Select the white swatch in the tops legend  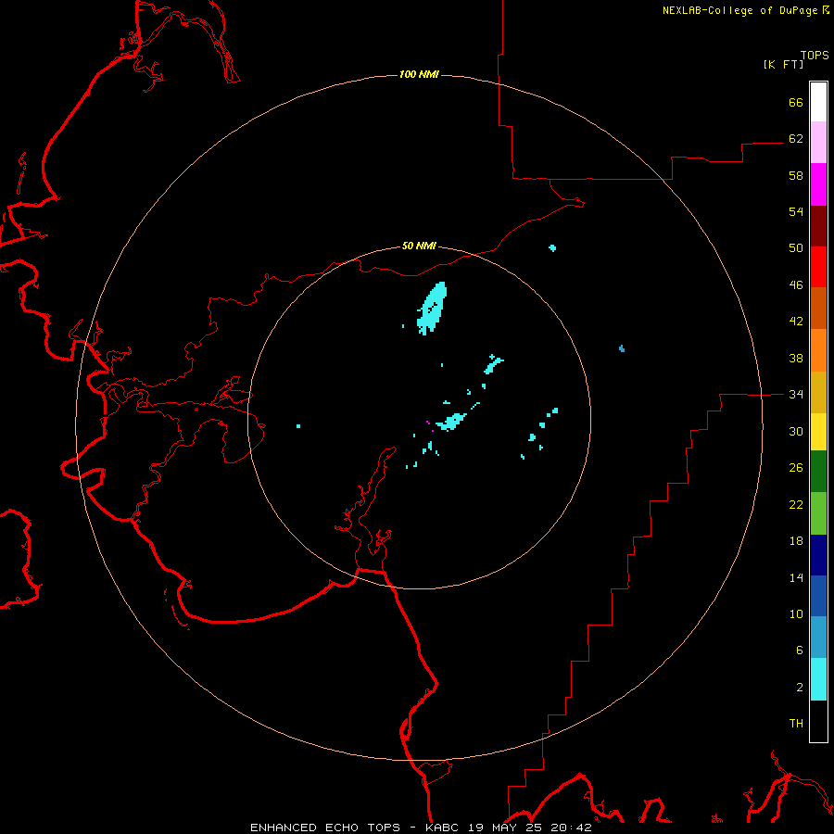(x=818, y=102)
